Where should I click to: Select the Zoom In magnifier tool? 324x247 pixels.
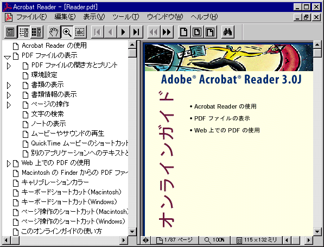67,32
